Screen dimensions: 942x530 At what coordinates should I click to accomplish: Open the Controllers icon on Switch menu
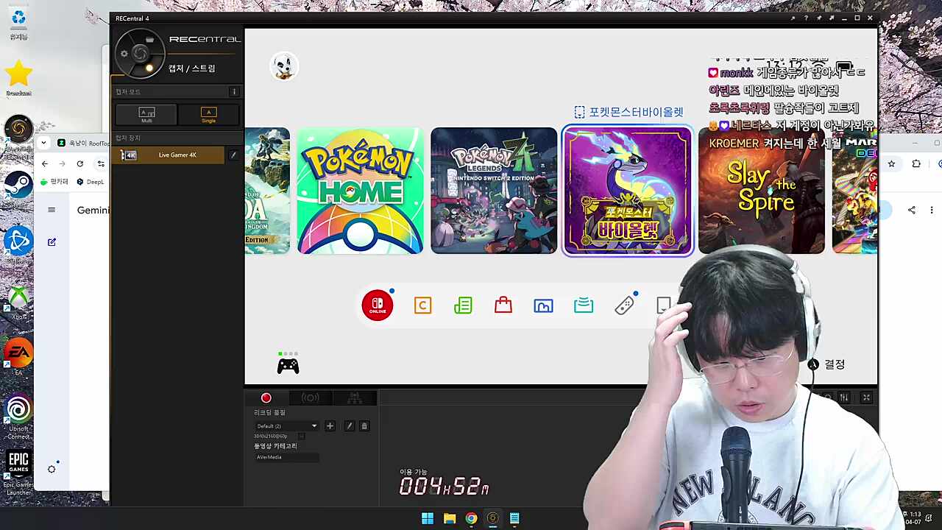(x=624, y=305)
